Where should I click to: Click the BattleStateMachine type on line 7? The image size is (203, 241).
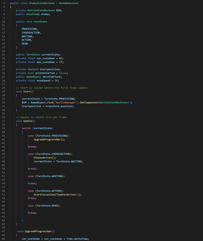click(x=41, y=10)
